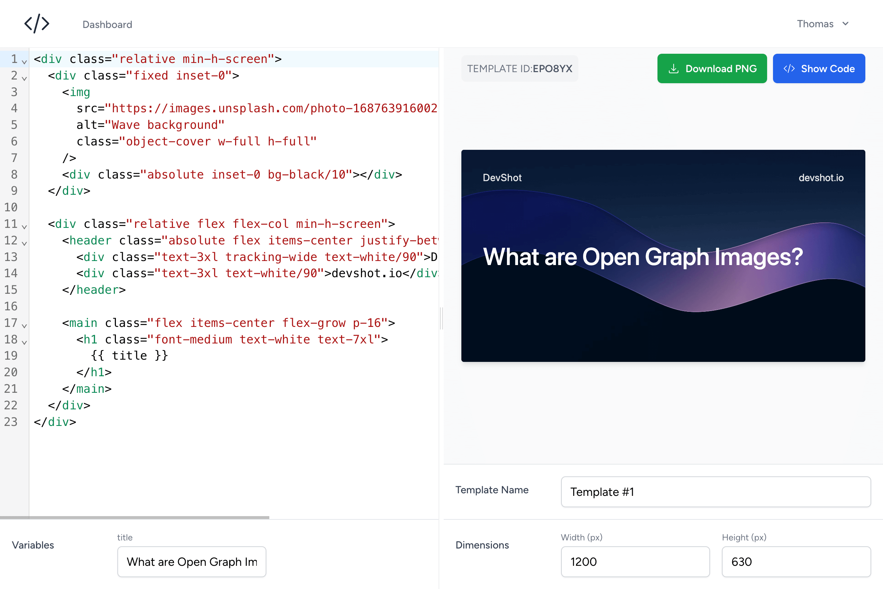This screenshot has height=589, width=883.
Task: Click the download icon in Download PNG
Action: pyautogui.click(x=674, y=69)
